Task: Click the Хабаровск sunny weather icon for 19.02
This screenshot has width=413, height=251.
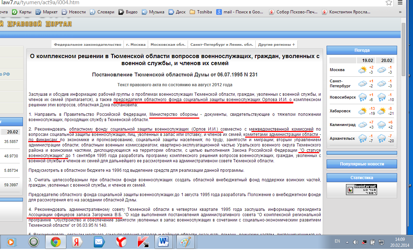Action: point(363,111)
